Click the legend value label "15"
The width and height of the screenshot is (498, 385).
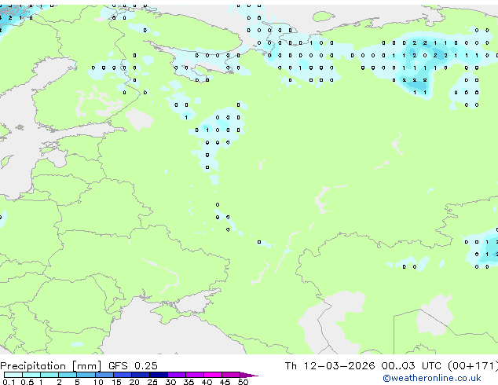pos(116,382)
